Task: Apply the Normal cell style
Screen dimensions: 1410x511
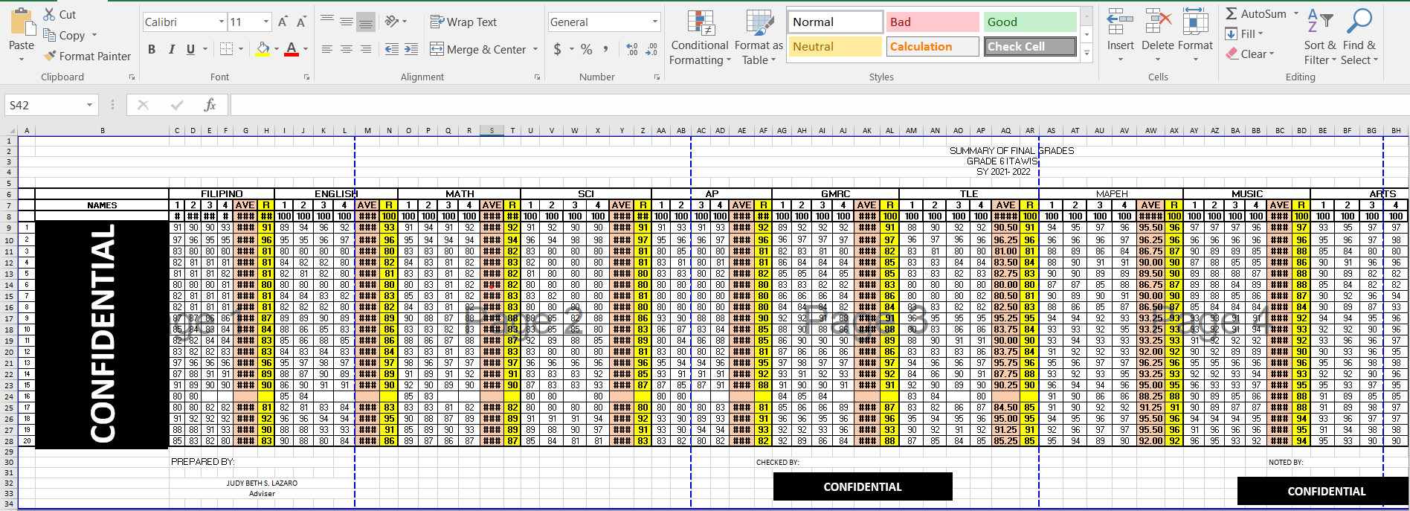Action: [836, 22]
